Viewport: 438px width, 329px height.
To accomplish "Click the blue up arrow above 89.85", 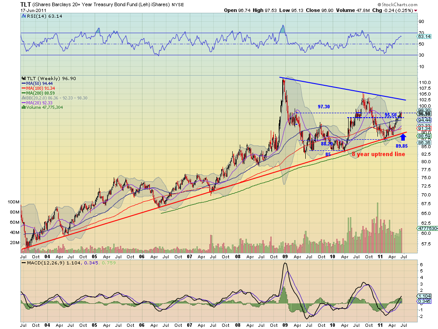I will pos(403,137).
